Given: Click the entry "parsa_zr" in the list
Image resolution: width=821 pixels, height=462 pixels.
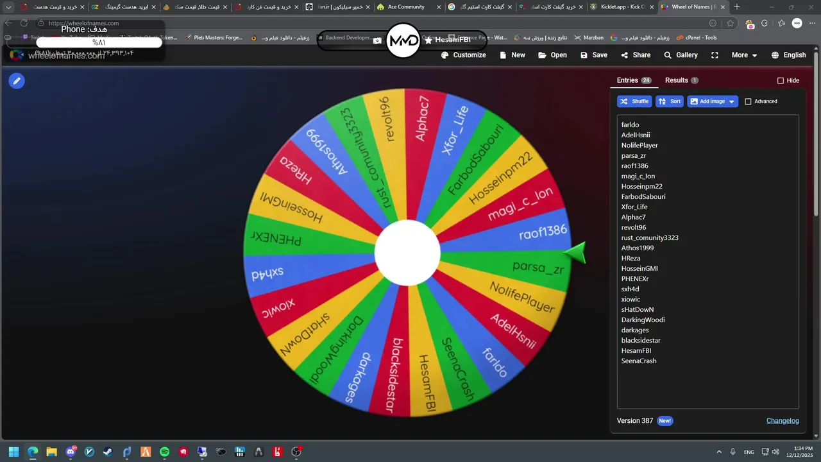Looking at the screenshot, I should pyautogui.click(x=634, y=156).
